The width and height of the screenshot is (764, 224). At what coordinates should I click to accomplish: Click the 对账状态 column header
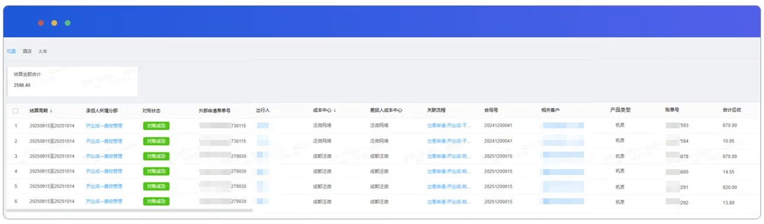(152, 110)
